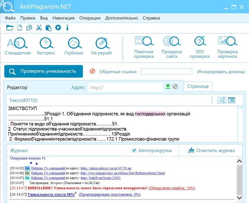Open the Операции menu
Viewport: 249px width, 203px height.
point(90,18)
